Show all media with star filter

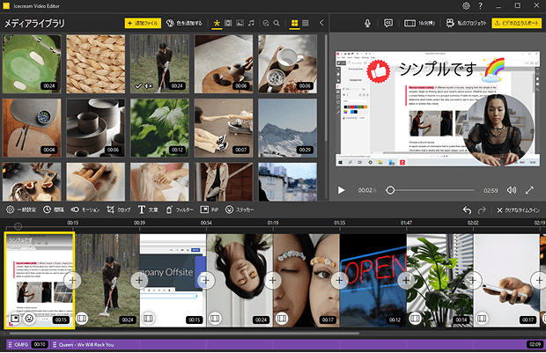pyautogui.click(x=217, y=23)
